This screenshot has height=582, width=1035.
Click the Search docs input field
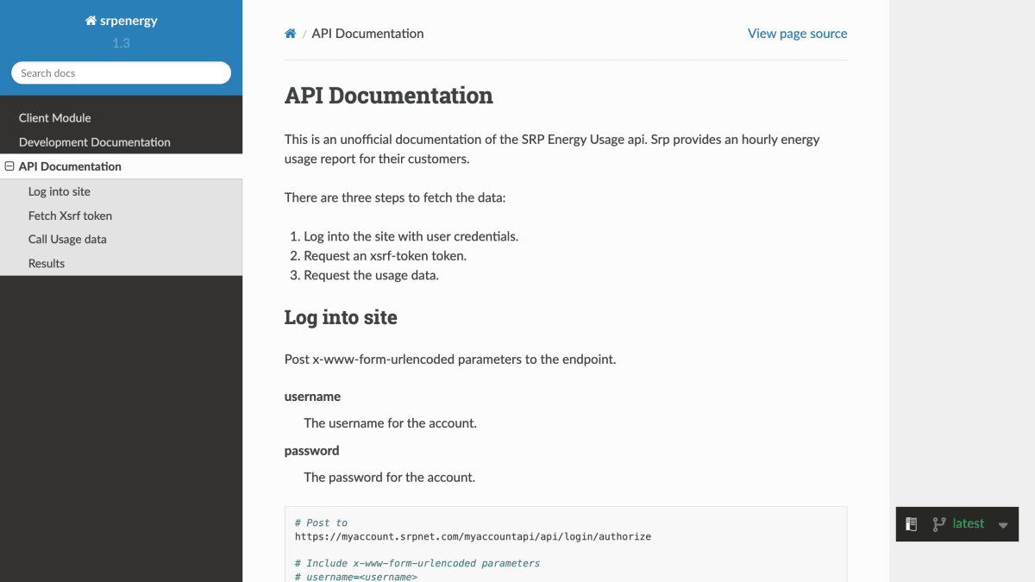click(x=121, y=73)
